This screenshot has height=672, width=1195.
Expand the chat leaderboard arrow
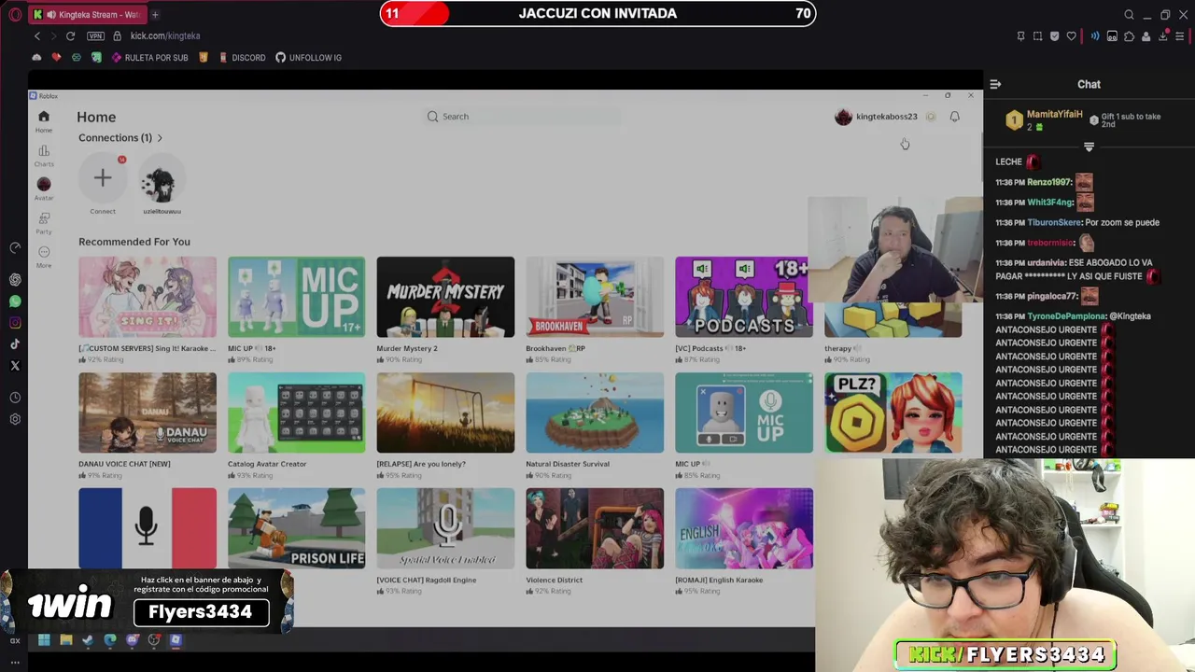click(1089, 147)
